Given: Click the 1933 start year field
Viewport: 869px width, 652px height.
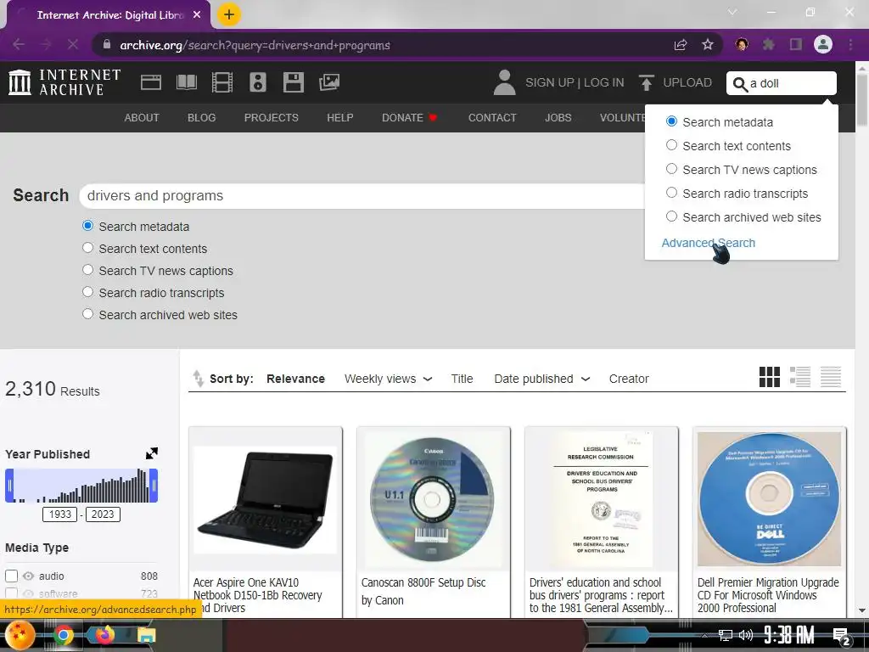Looking at the screenshot, I should tap(60, 514).
